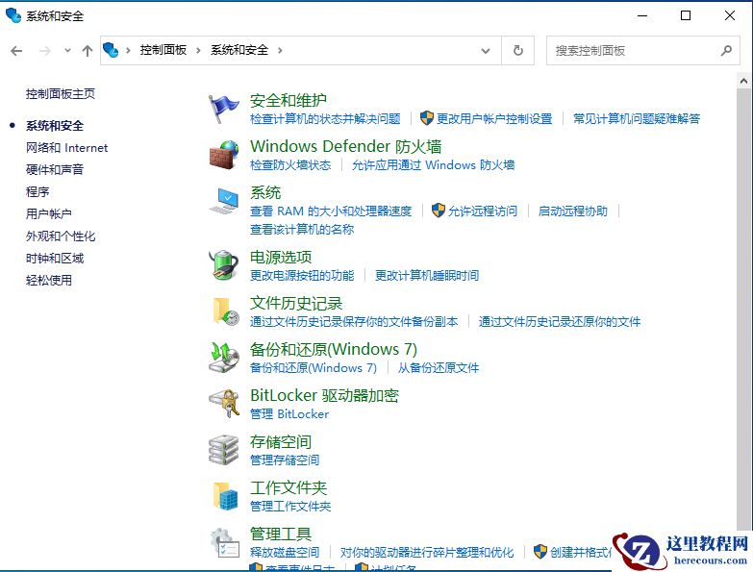The image size is (753, 572).
Task: Open 用户帐户 category in sidebar
Action: (49, 213)
